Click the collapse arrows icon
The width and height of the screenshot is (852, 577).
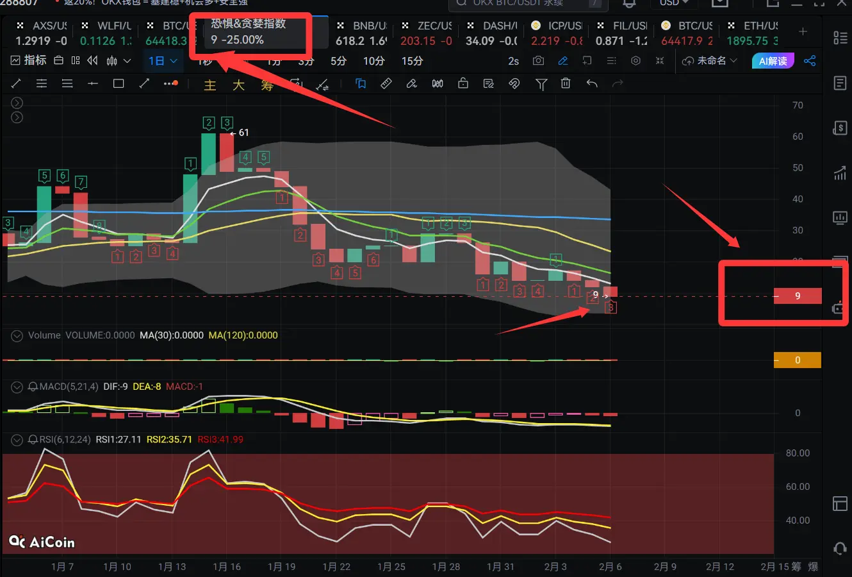click(x=660, y=61)
